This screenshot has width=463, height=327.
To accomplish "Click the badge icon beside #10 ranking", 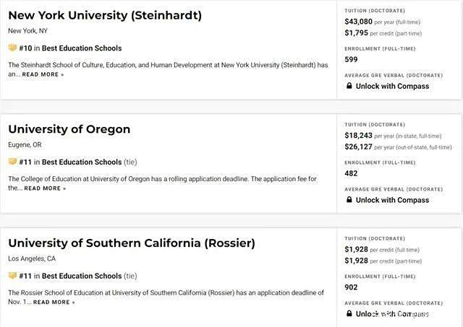I will tap(12, 48).
